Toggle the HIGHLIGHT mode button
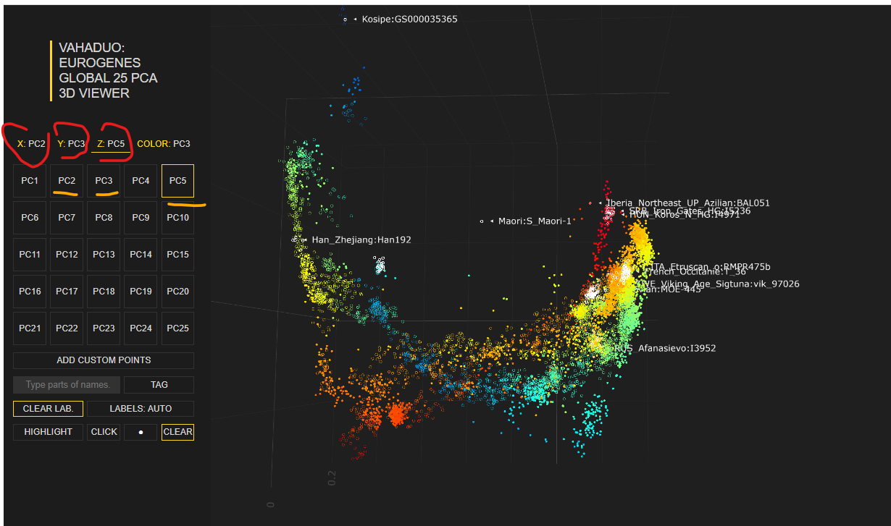The width and height of the screenshot is (891, 526). [49, 432]
